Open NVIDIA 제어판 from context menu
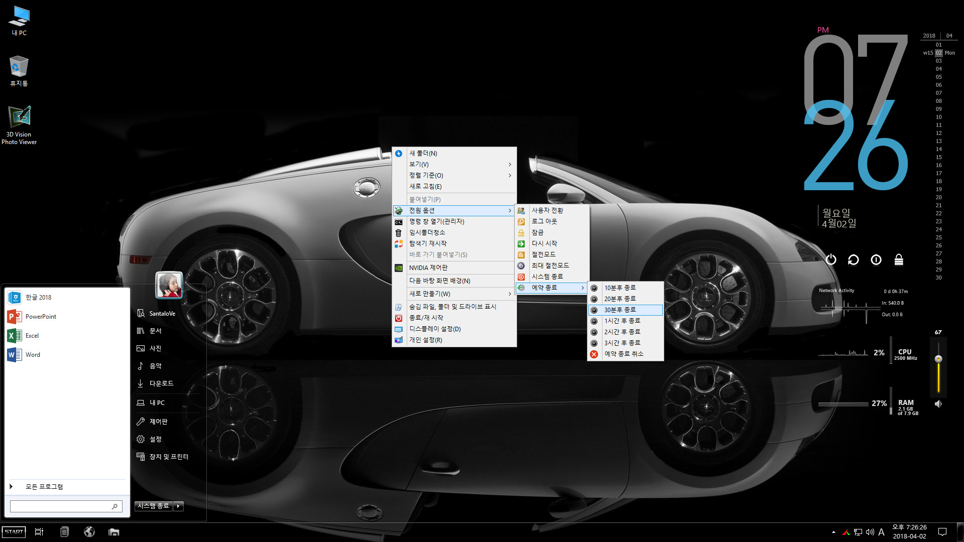Viewport: 964px width, 542px height. tap(454, 268)
